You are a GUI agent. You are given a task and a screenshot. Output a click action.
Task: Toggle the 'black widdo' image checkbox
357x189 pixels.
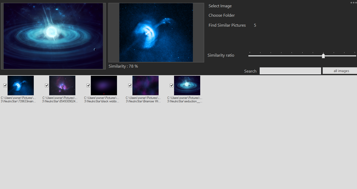pos(88,86)
